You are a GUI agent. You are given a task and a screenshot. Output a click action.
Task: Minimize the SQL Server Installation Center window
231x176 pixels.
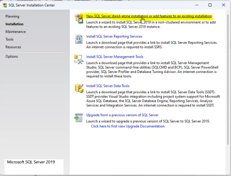click(x=197, y=5)
